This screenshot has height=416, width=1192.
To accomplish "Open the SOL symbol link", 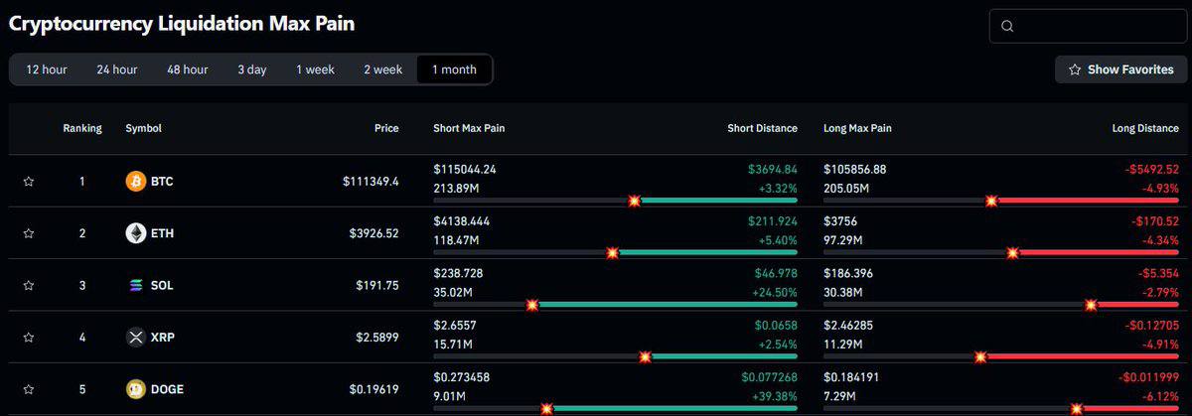I will [162, 286].
